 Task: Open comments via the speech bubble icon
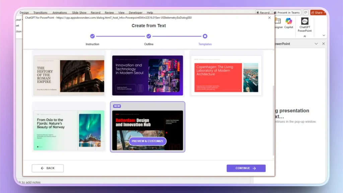pos(305,12)
